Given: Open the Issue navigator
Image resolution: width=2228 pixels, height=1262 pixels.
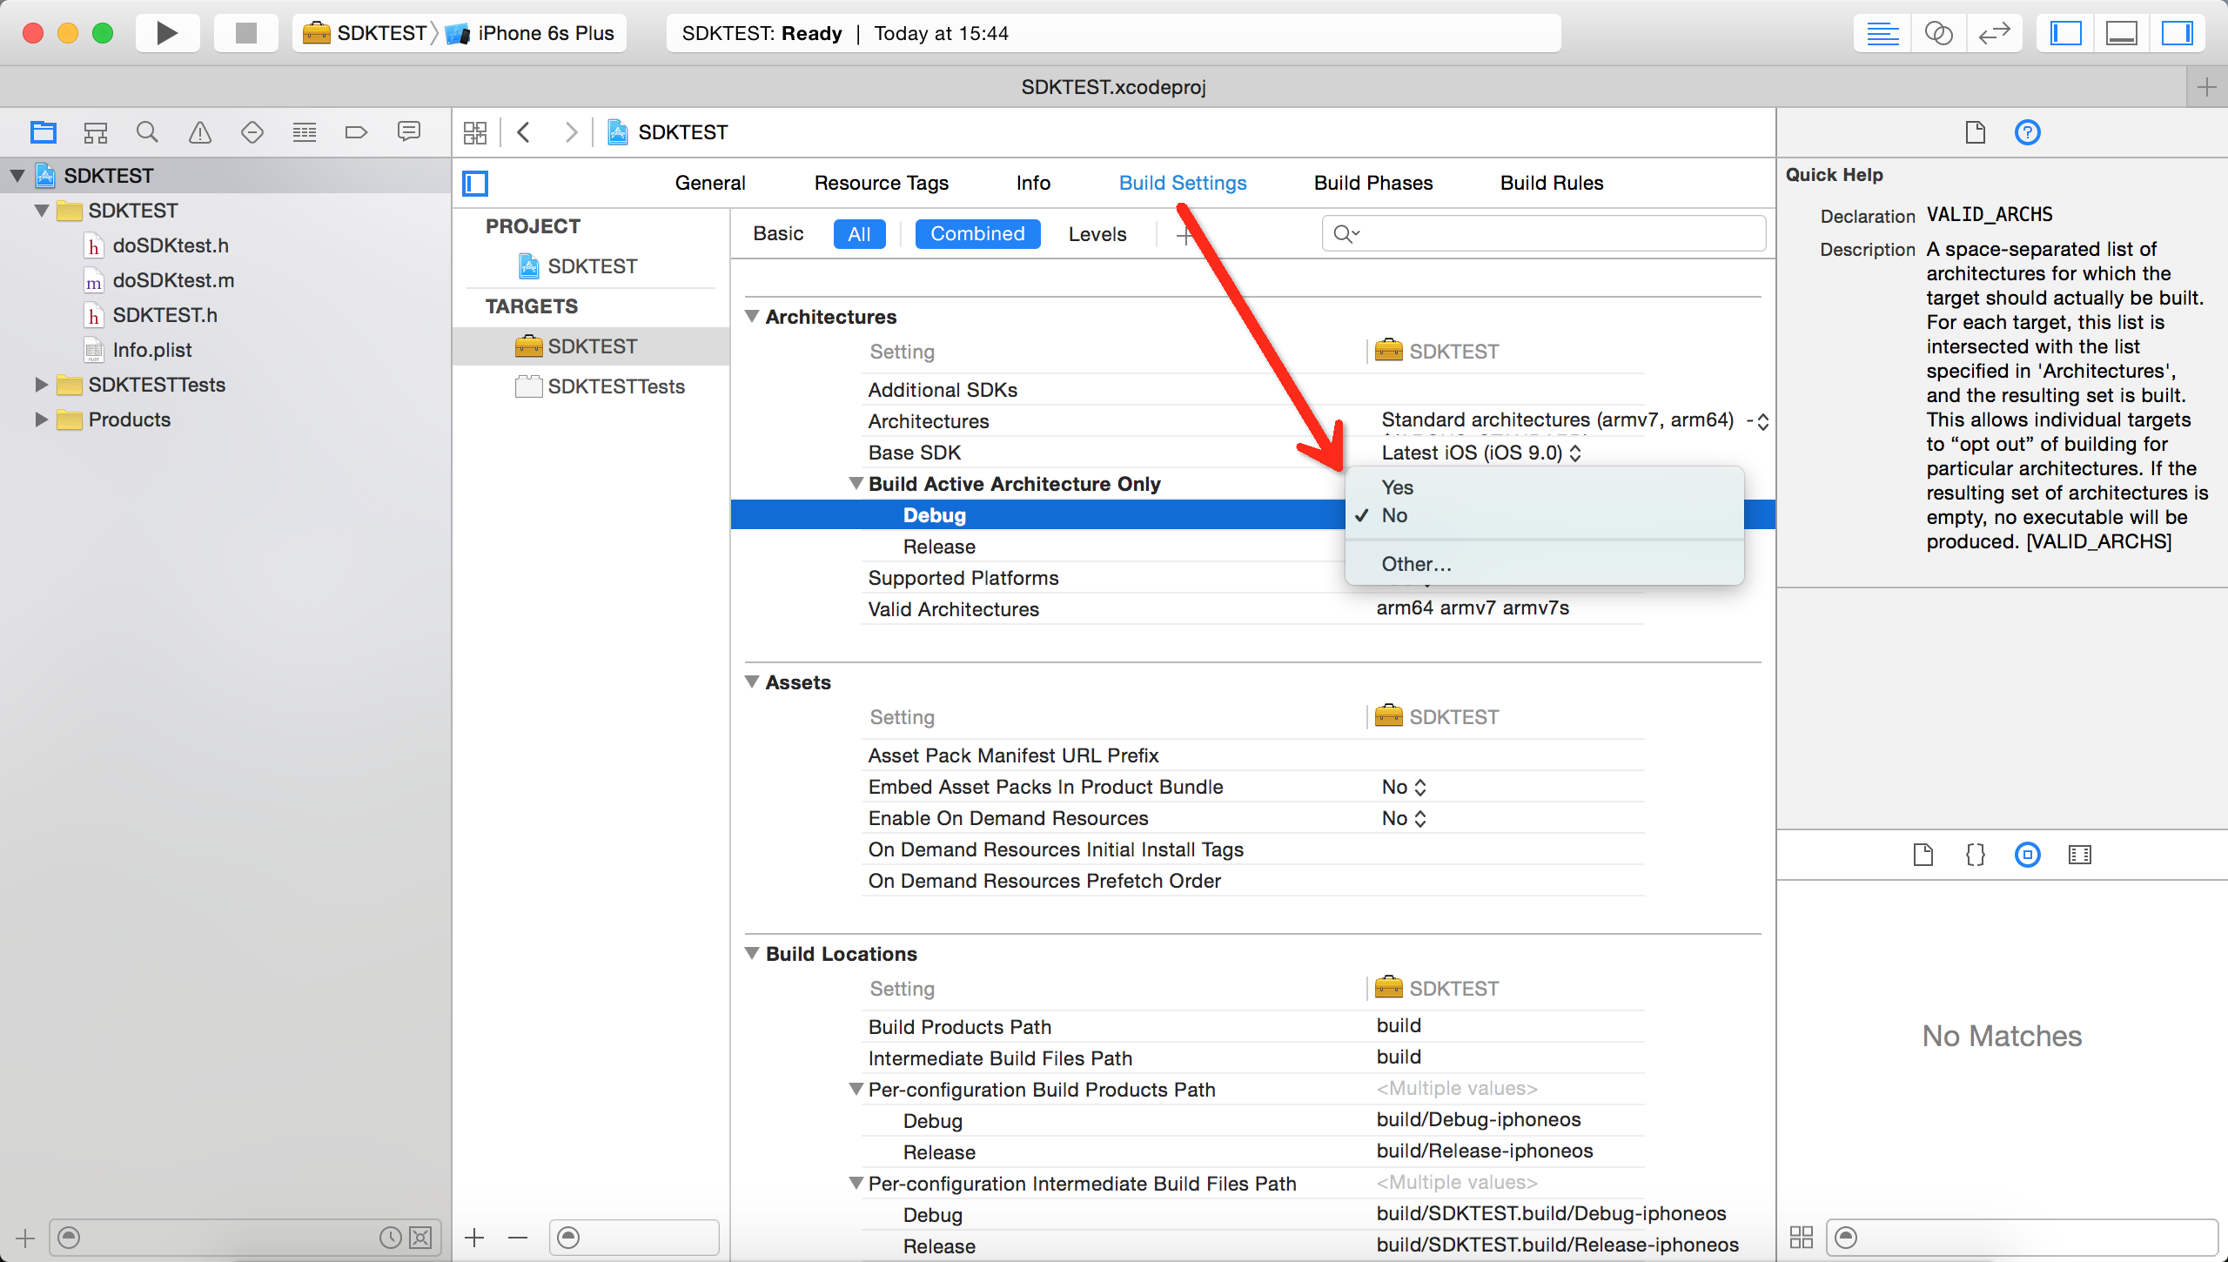Looking at the screenshot, I should (200, 132).
